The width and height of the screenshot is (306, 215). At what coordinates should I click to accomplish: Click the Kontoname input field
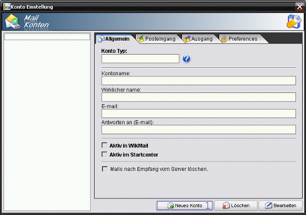click(199, 81)
